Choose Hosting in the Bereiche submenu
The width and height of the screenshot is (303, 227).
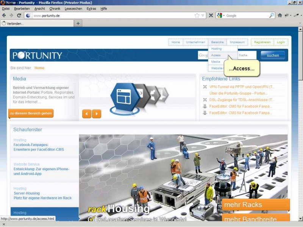[x=216, y=49]
